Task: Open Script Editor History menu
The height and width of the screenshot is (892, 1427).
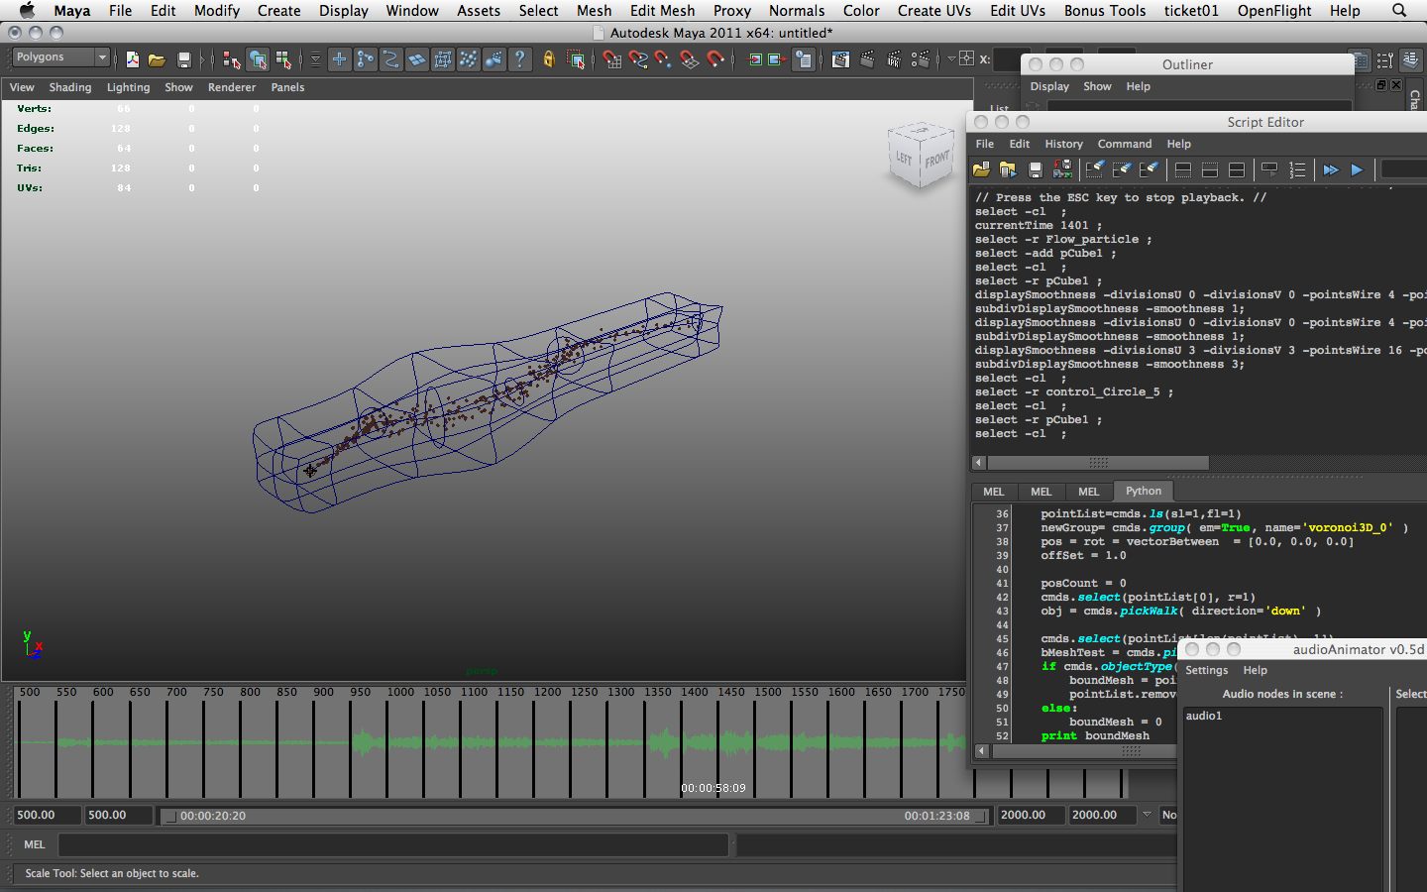Action: click(1063, 144)
